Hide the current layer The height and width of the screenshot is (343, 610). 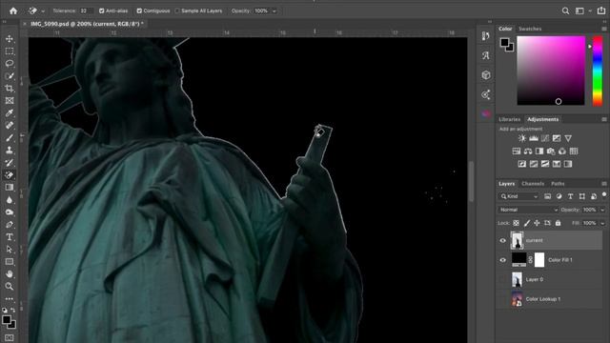[x=502, y=240]
